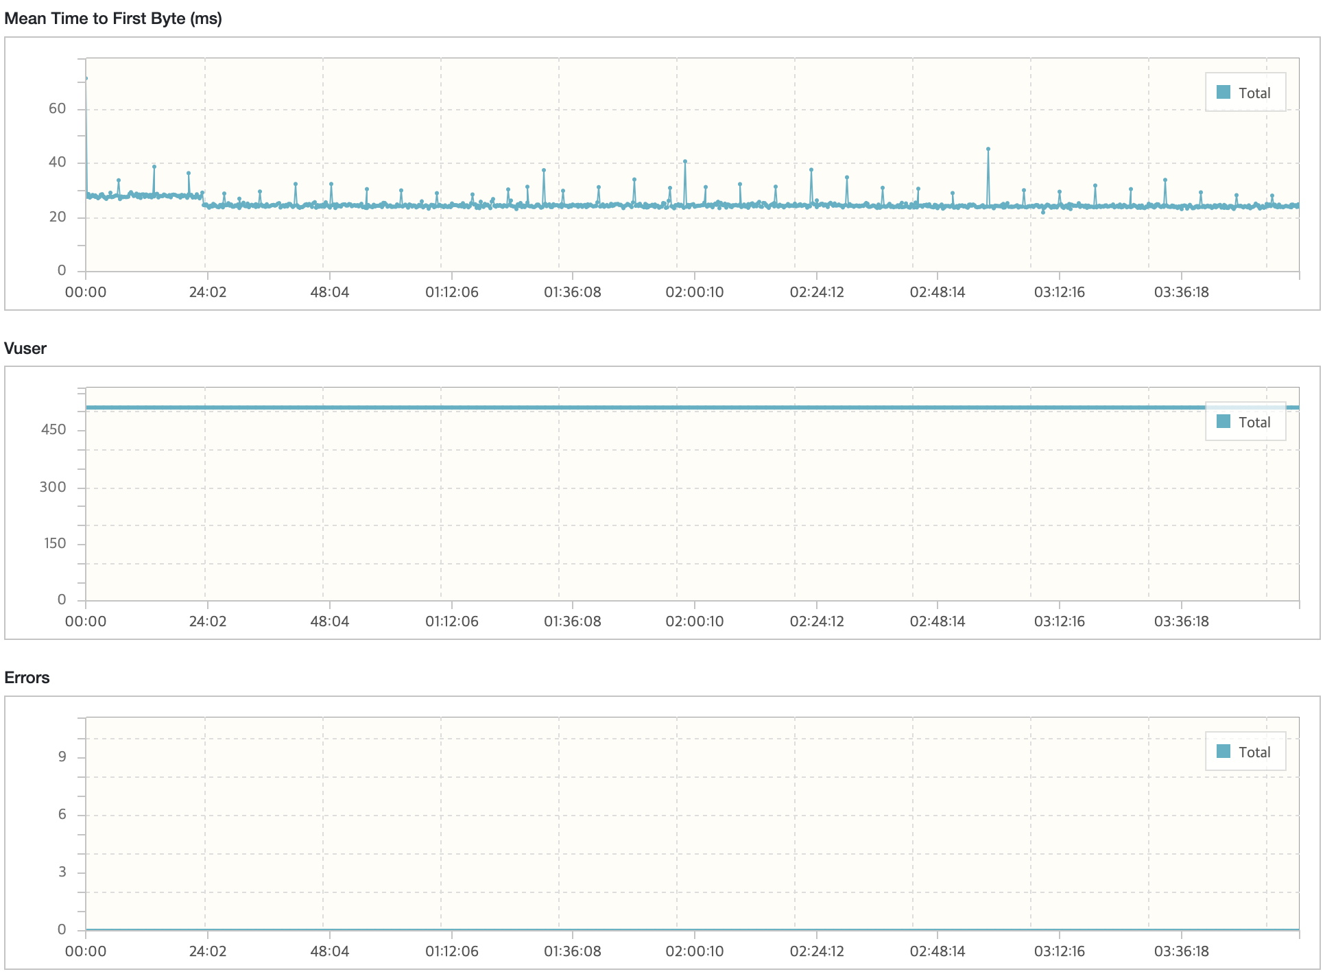This screenshot has height=974, width=1325.
Task: Click the flat zero Errors line
Action: point(693,929)
